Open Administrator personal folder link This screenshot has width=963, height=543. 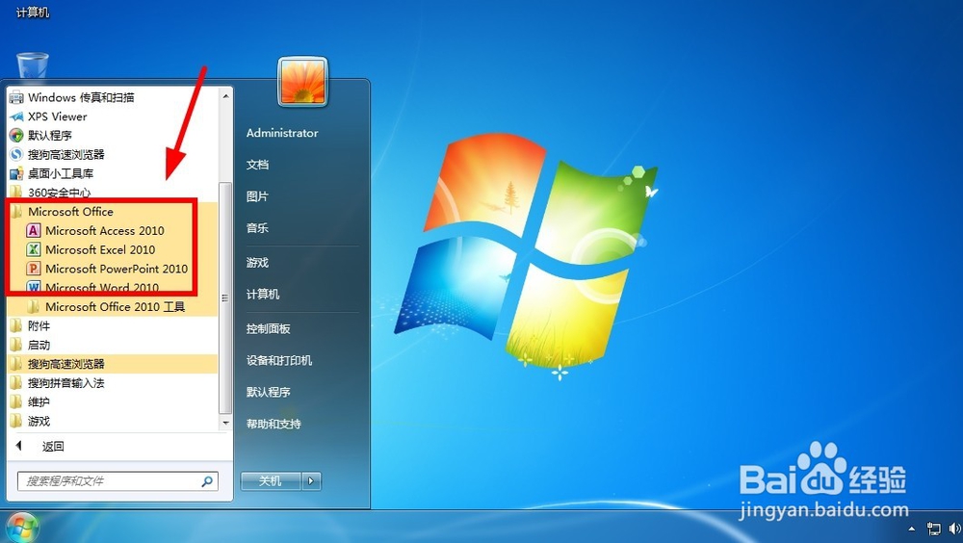282,133
